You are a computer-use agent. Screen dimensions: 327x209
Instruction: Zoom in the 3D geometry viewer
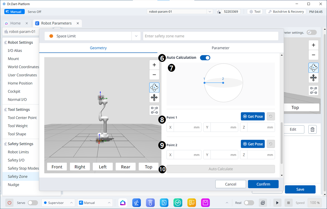coord(154,65)
